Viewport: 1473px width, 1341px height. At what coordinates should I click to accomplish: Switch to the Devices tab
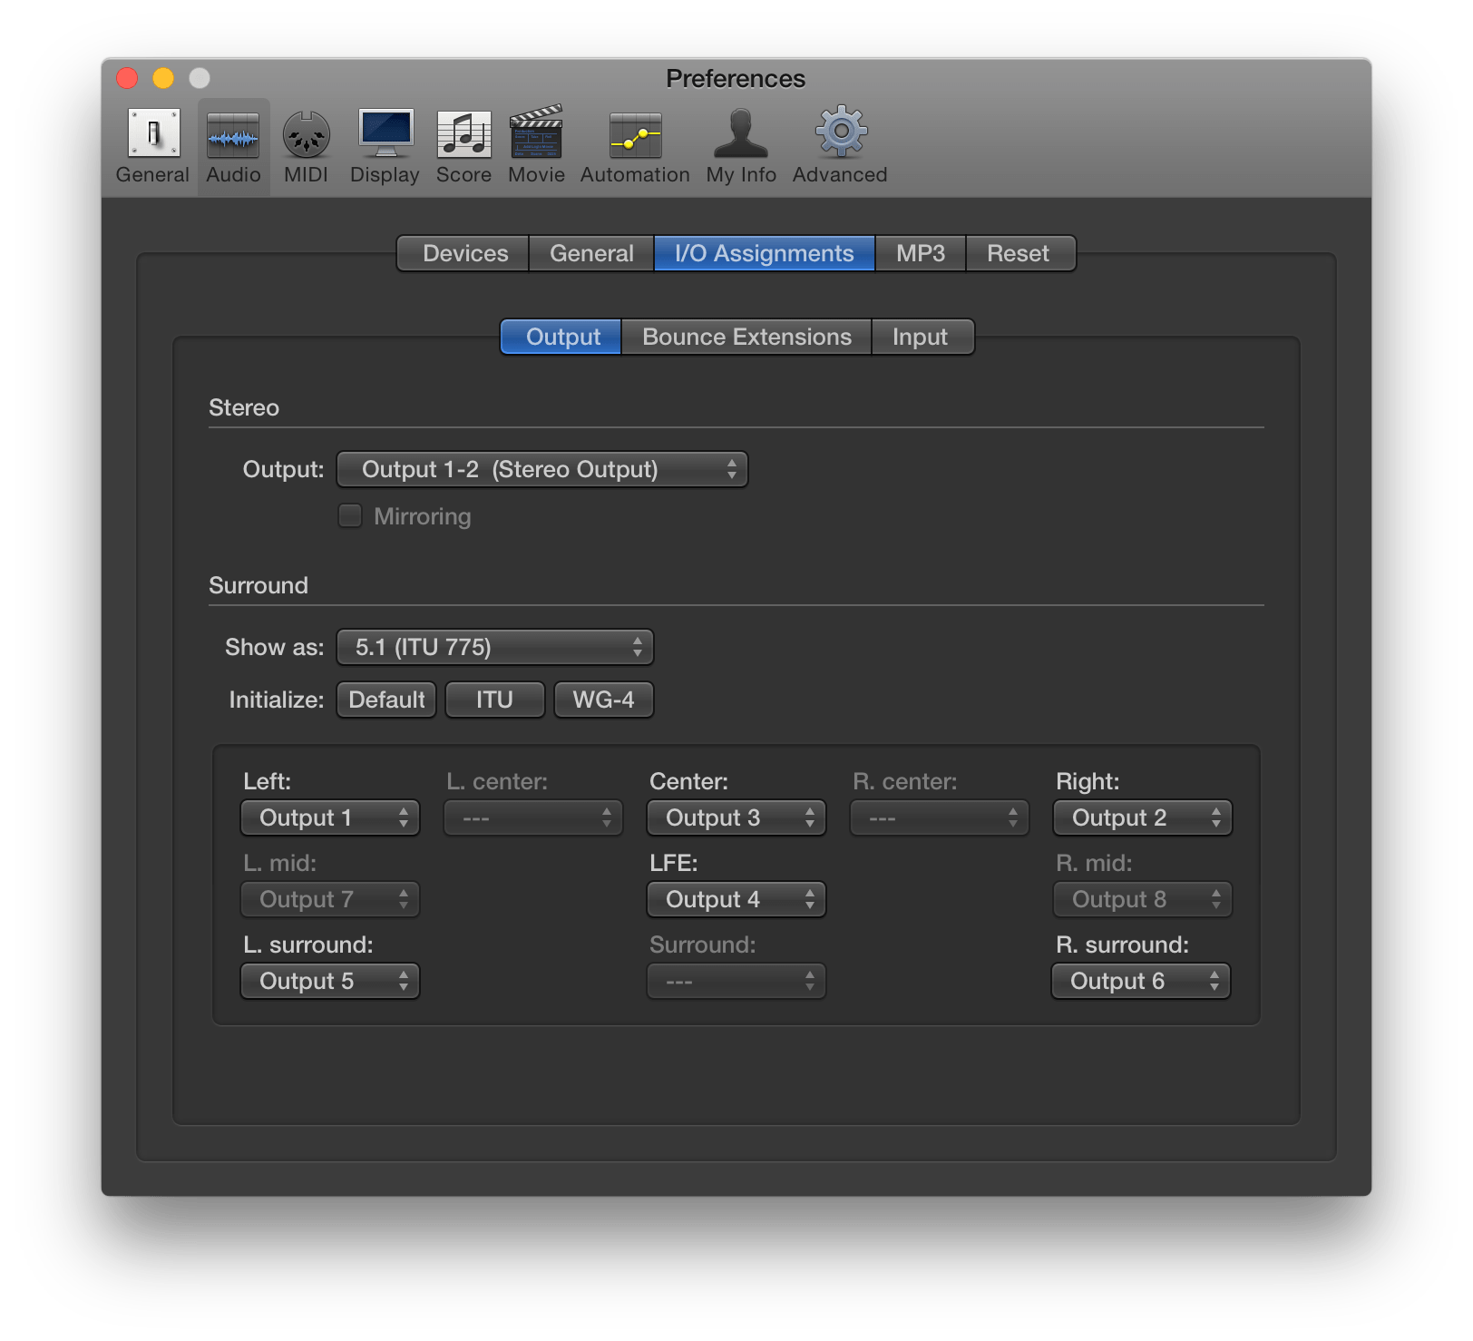(x=462, y=253)
